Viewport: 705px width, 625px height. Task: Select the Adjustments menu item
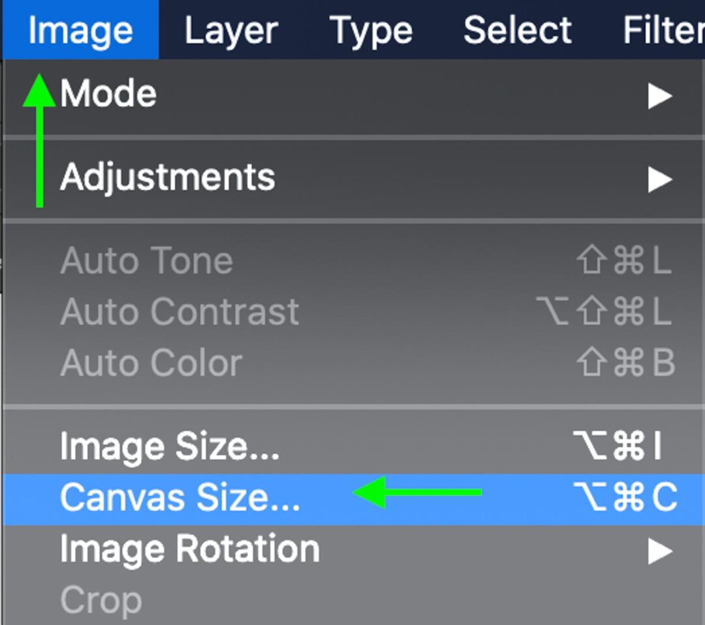coord(168,175)
